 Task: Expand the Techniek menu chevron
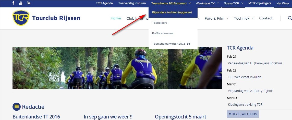(253, 18)
